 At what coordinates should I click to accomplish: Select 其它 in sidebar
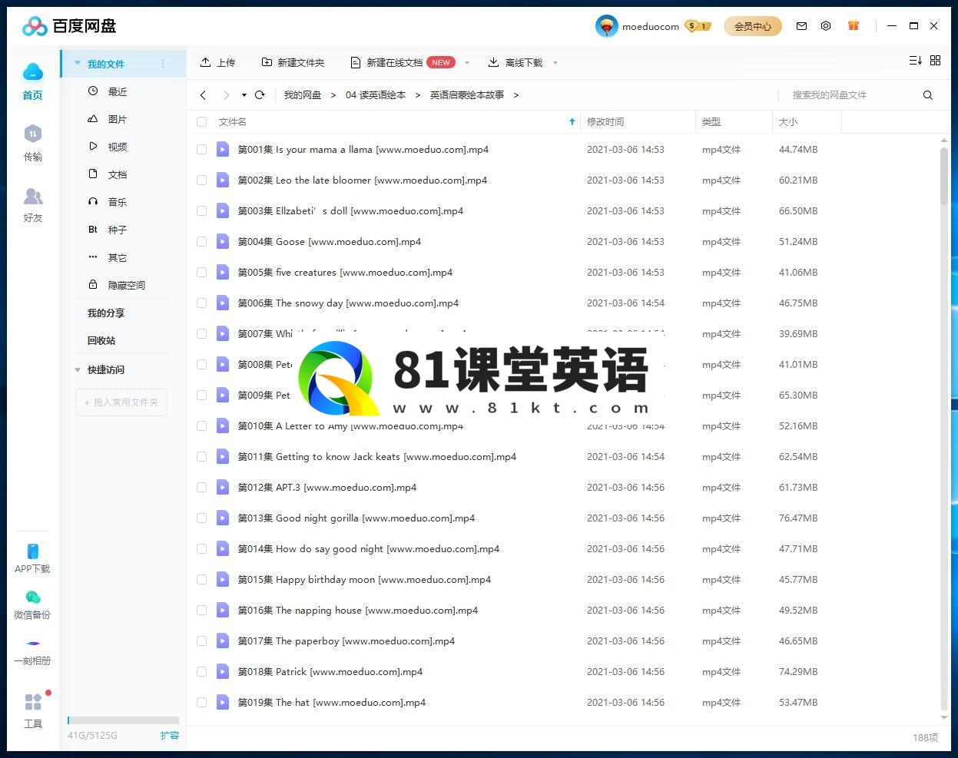pos(118,257)
